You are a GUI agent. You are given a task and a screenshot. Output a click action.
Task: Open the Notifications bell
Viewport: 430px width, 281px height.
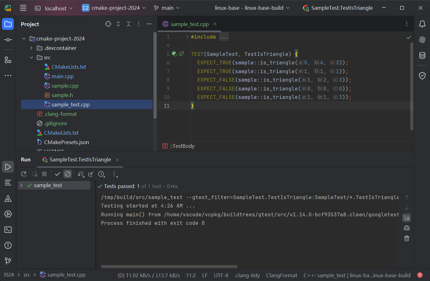tap(422, 24)
